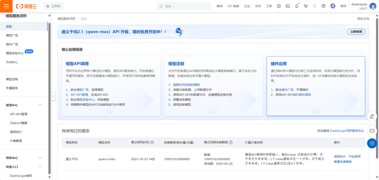Open the Cloud Shell terminal icon
Screen dimensions: 379x180
(287, 6)
